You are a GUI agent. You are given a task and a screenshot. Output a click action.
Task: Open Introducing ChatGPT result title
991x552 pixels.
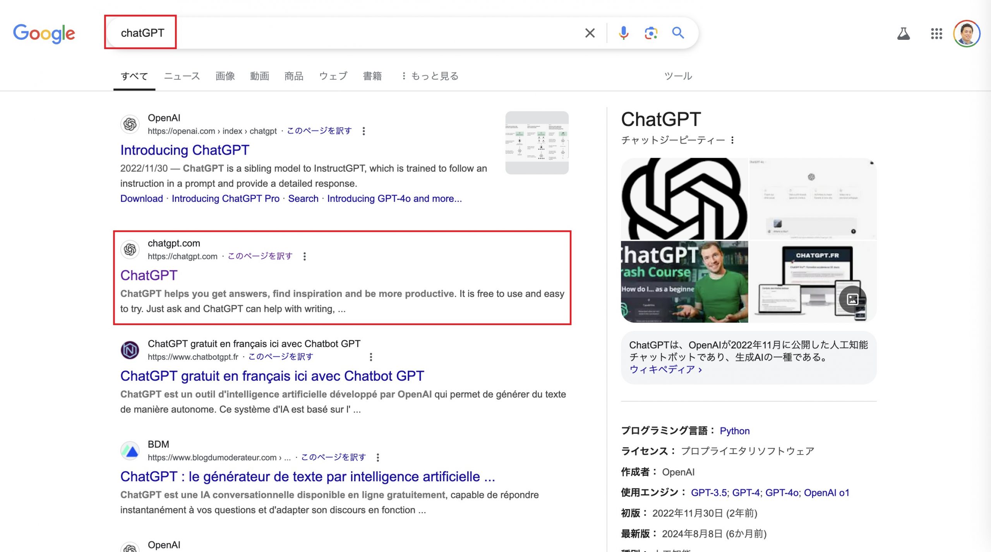click(185, 150)
